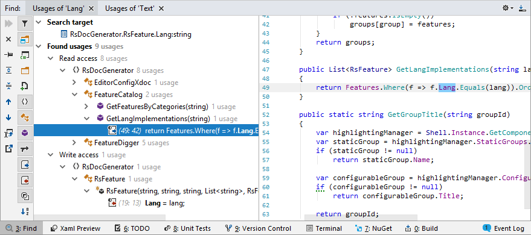
Task: Collapse the Found usages node
Action: click(x=39, y=46)
